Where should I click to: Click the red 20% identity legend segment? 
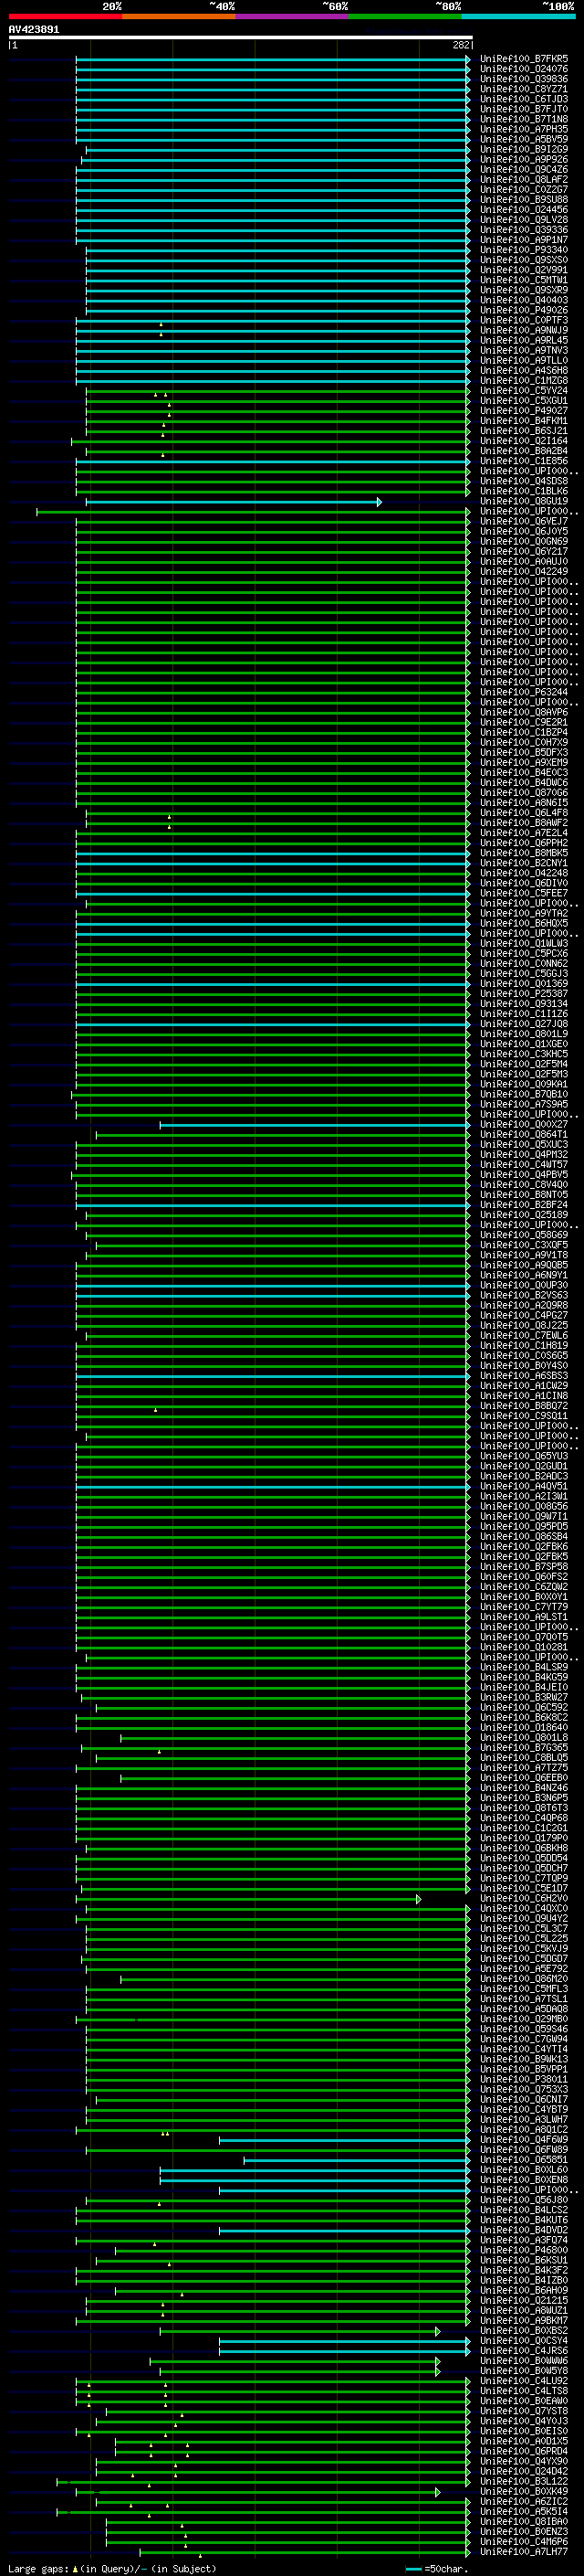point(65,16)
